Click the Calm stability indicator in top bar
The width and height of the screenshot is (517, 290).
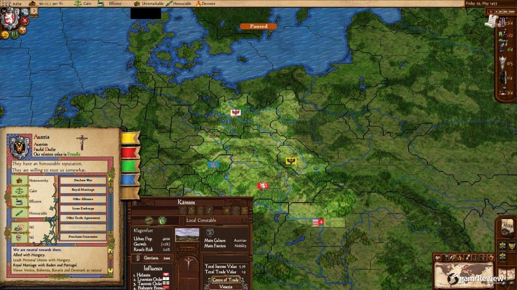[83, 3]
